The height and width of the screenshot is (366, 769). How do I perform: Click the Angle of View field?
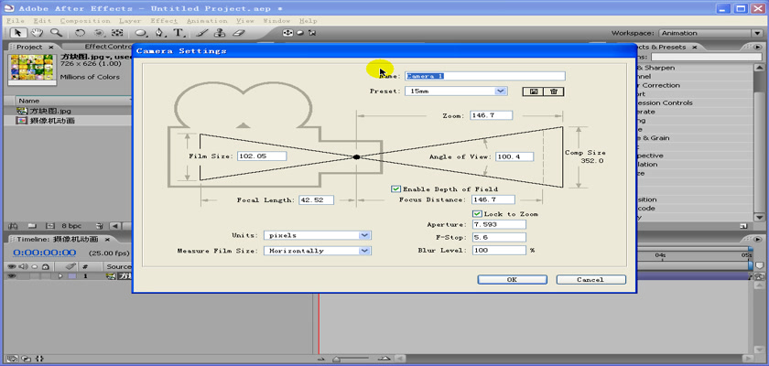click(514, 156)
